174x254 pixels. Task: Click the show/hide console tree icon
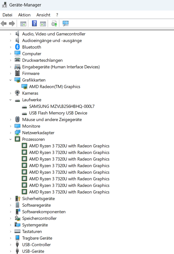pos(23,24)
